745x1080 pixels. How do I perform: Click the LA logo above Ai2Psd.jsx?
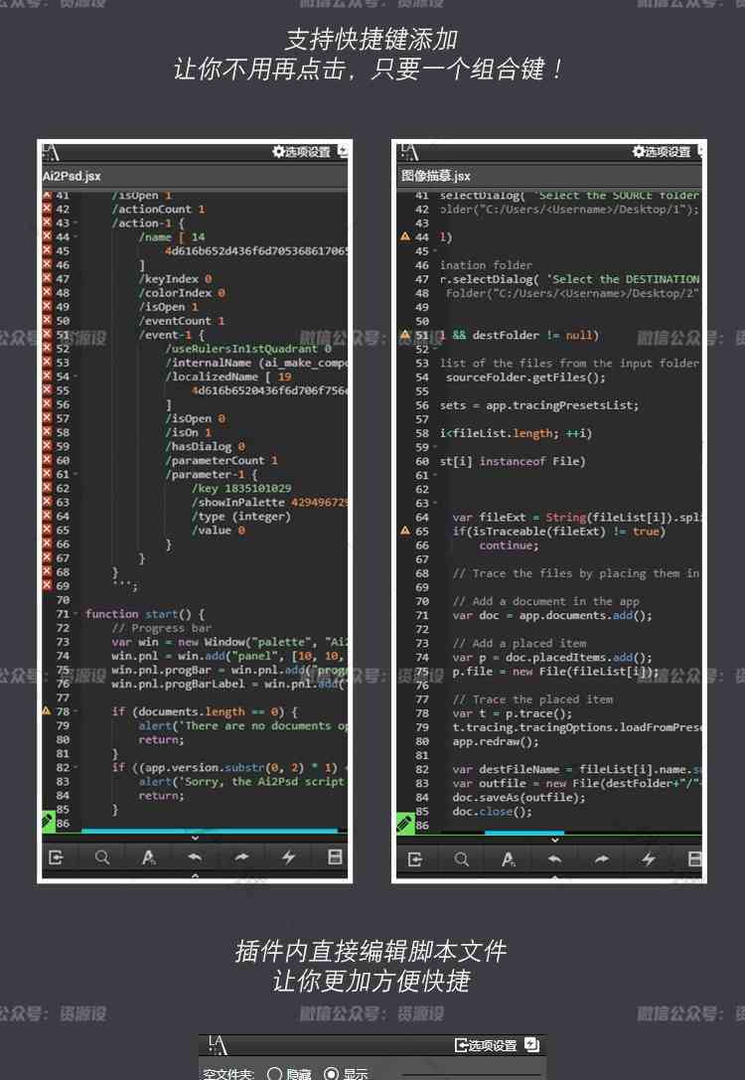click(x=51, y=152)
